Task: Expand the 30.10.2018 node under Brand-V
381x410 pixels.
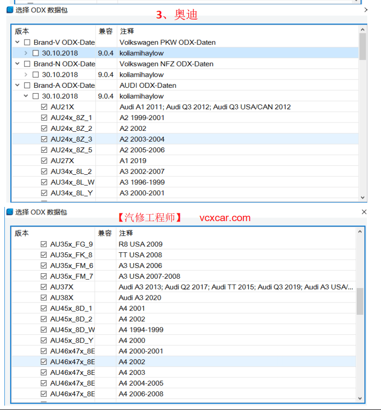Action: (x=26, y=53)
